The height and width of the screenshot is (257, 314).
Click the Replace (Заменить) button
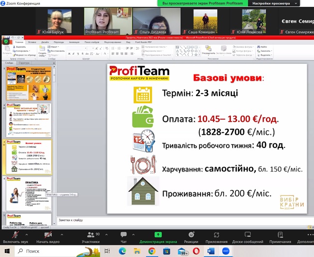pos(265,51)
